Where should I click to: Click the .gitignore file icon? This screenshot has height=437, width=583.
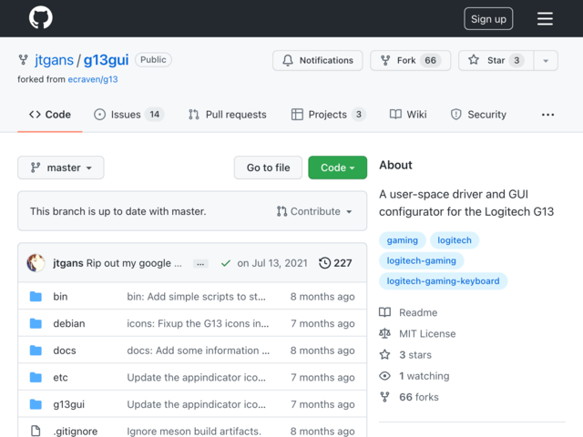[36, 431]
